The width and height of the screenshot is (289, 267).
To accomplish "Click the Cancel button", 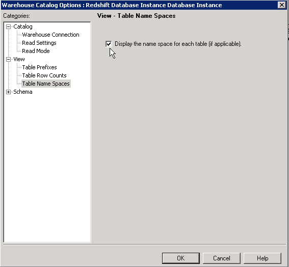I will (x=222, y=258).
